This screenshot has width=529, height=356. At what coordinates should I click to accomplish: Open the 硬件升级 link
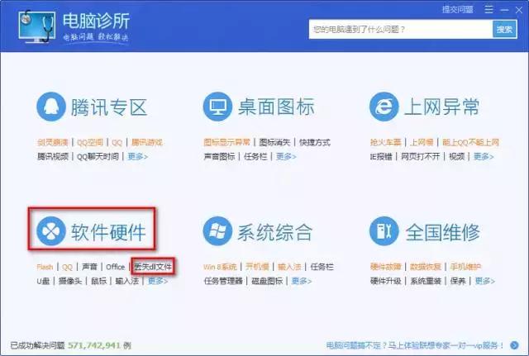[x=386, y=281]
